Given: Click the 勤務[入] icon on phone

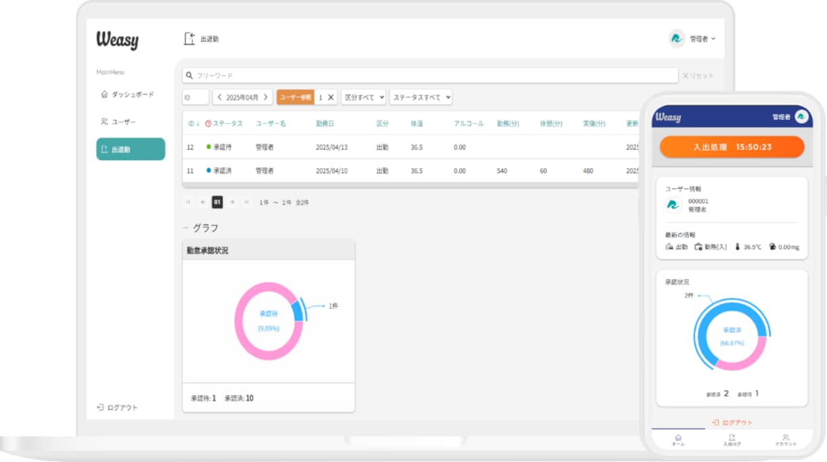Looking at the screenshot, I should click(x=698, y=247).
